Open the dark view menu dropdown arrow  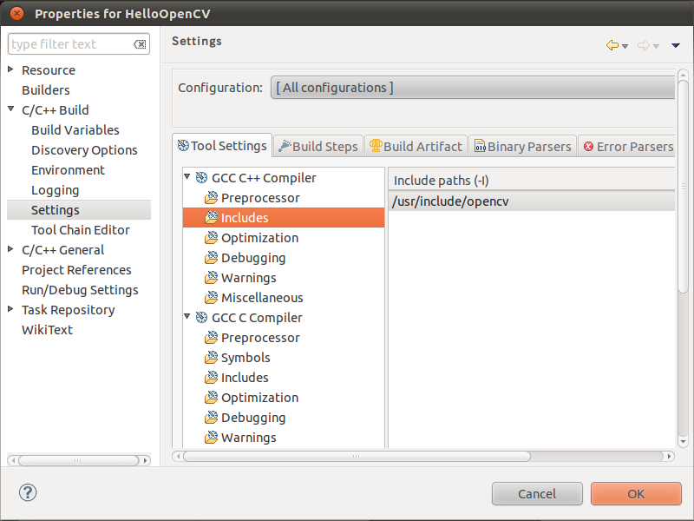676,45
